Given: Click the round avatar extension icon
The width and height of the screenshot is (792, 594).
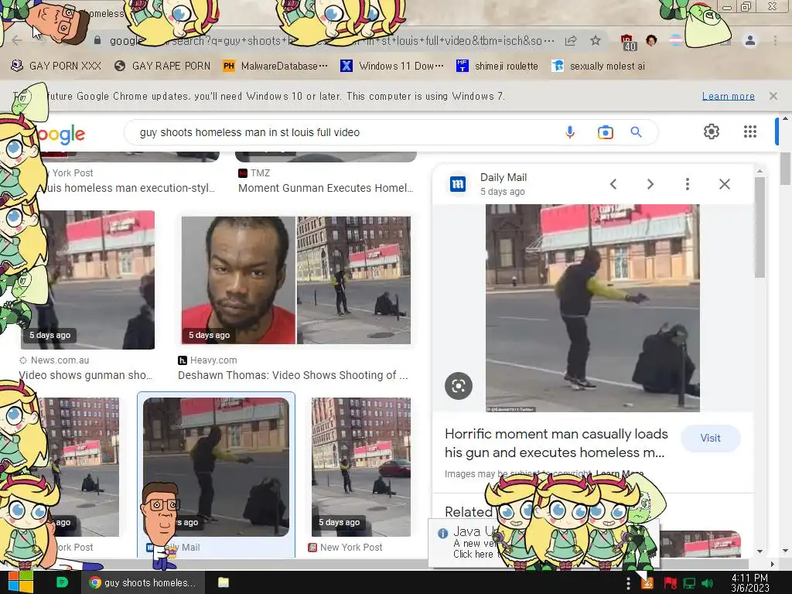Looking at the screenshot, I should [x=651, y=40].
